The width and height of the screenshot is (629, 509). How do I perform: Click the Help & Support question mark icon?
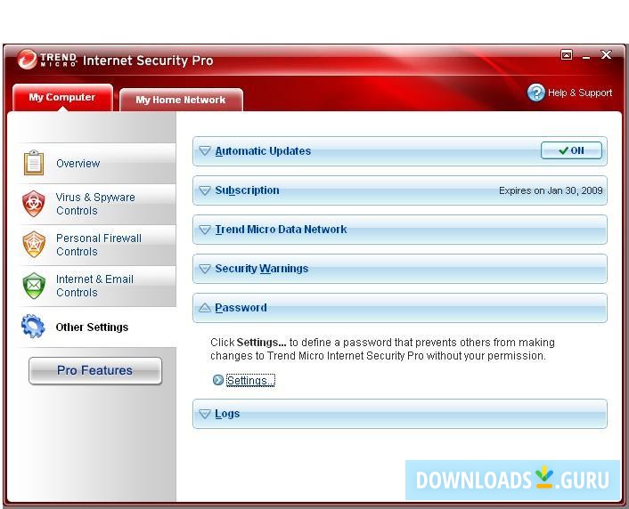(x=536, y=93)
